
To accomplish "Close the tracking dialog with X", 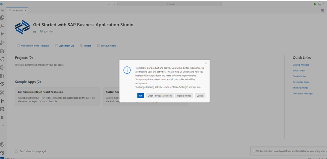I will (x=206, y=63).
